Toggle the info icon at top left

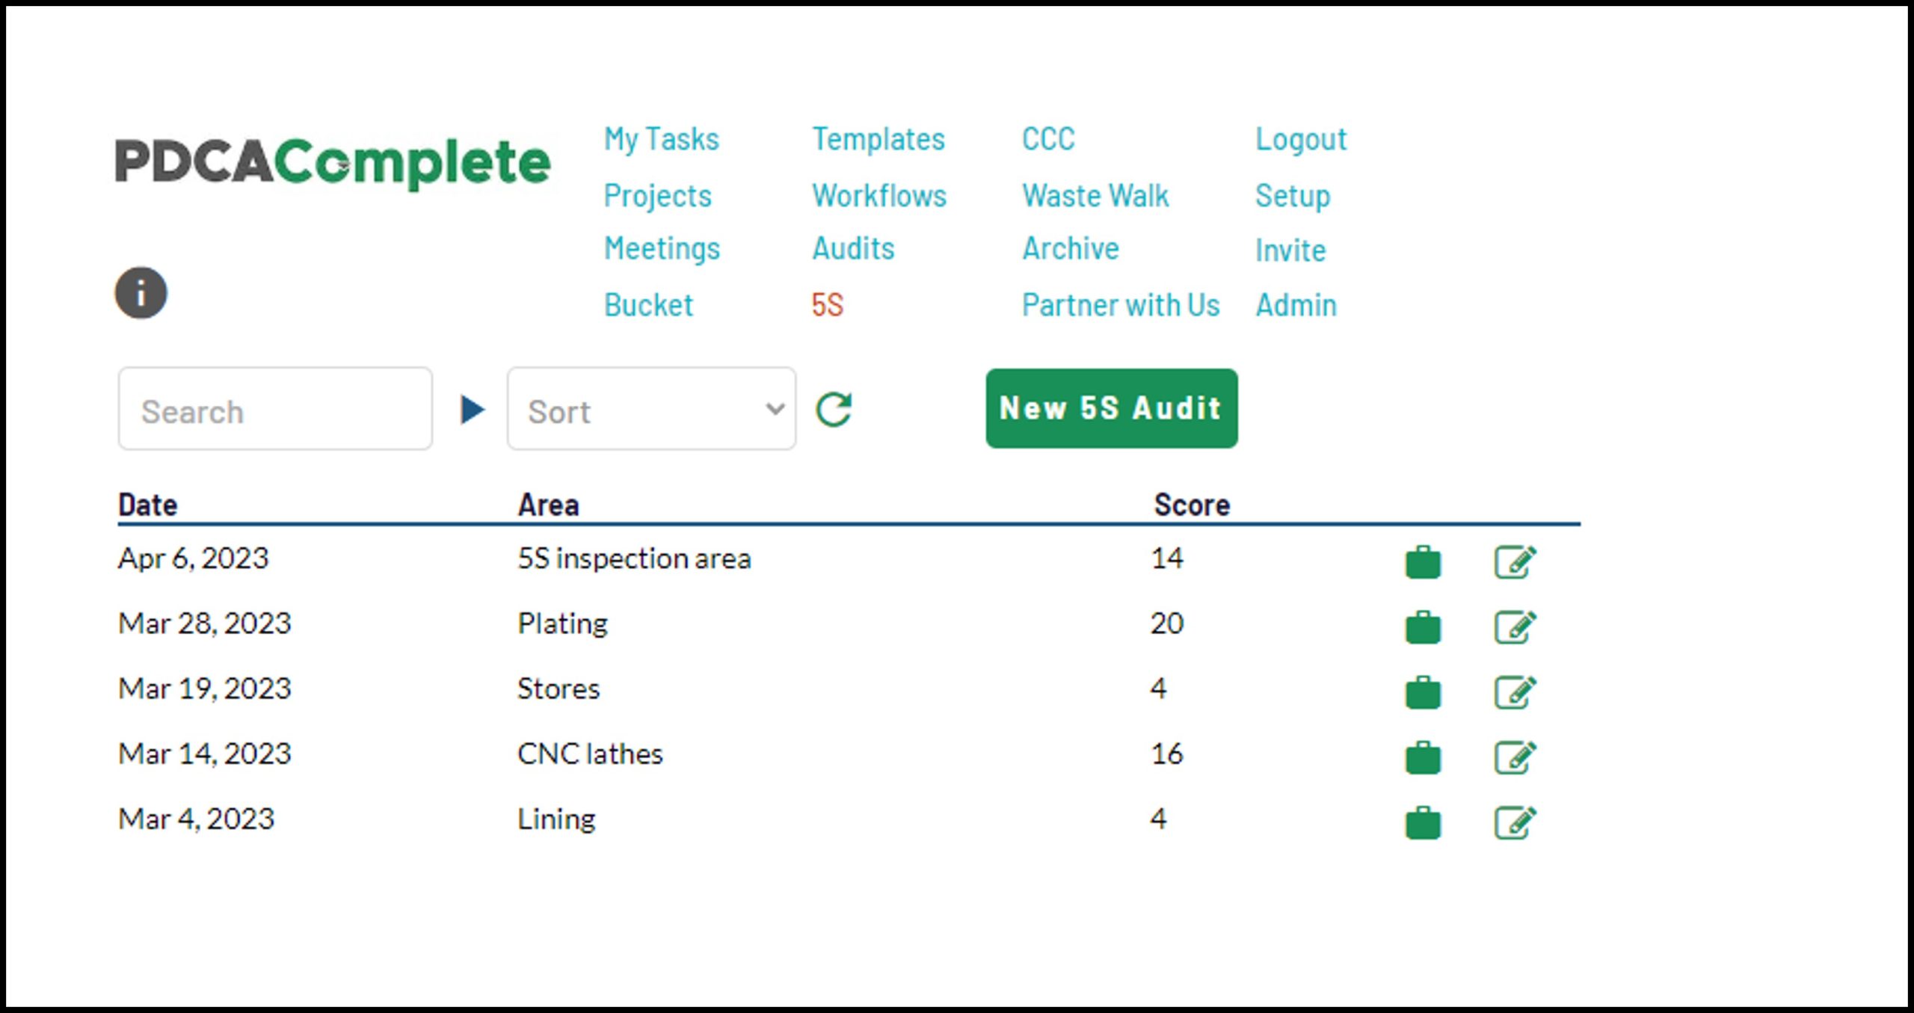(139, 295)
